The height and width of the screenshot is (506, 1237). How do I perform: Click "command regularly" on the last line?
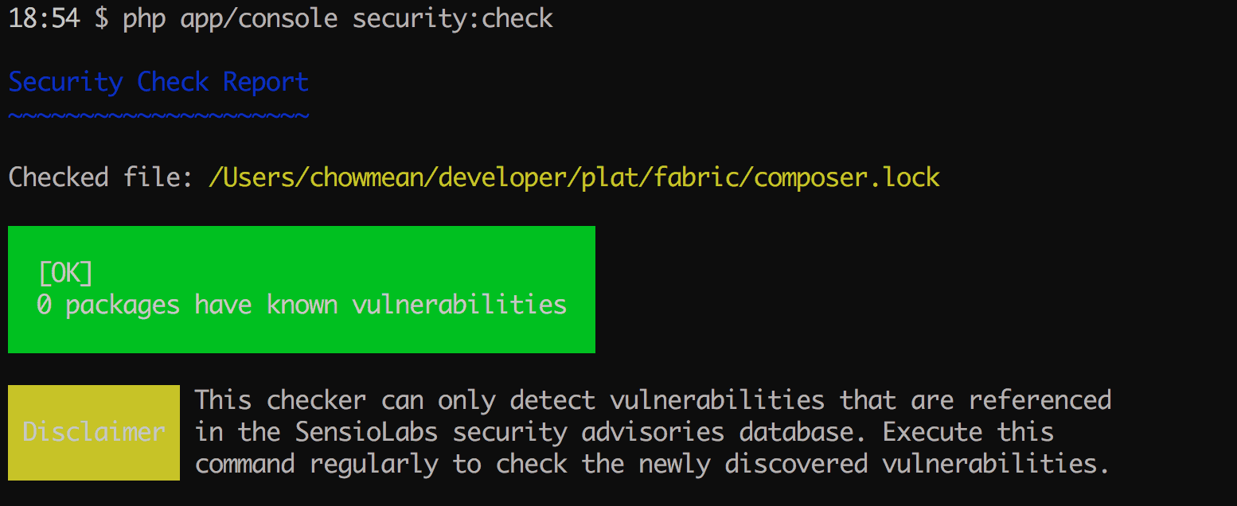point(316,464)
